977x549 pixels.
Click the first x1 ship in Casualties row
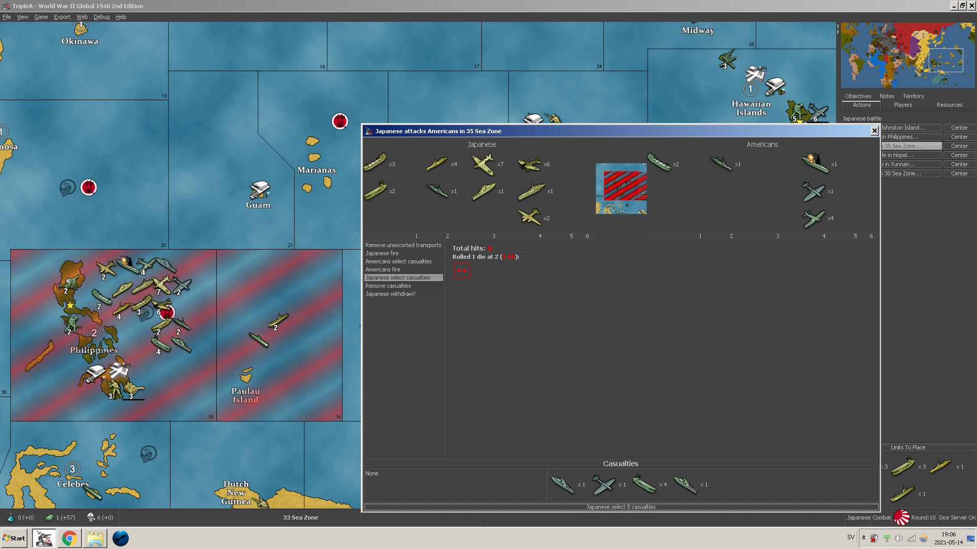pos(563,484)
